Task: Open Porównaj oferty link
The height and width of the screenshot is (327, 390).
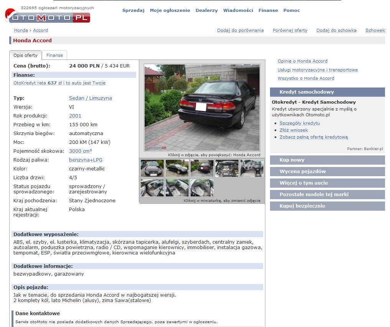Action: pos(290,30)
